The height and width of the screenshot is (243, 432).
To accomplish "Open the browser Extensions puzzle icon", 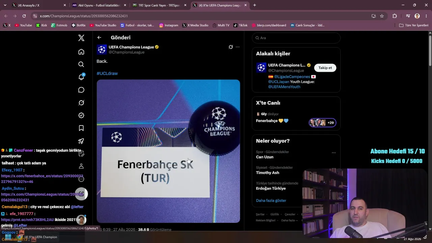I will click(x=395, y=16).
